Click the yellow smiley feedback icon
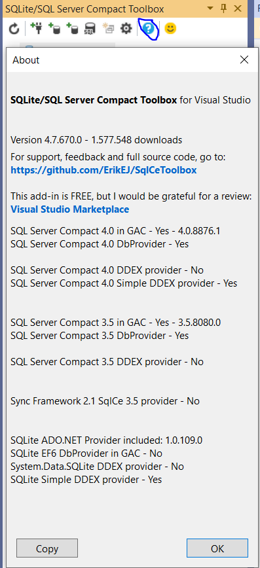Screen dimensions: 260x568 tap(170, 28)
